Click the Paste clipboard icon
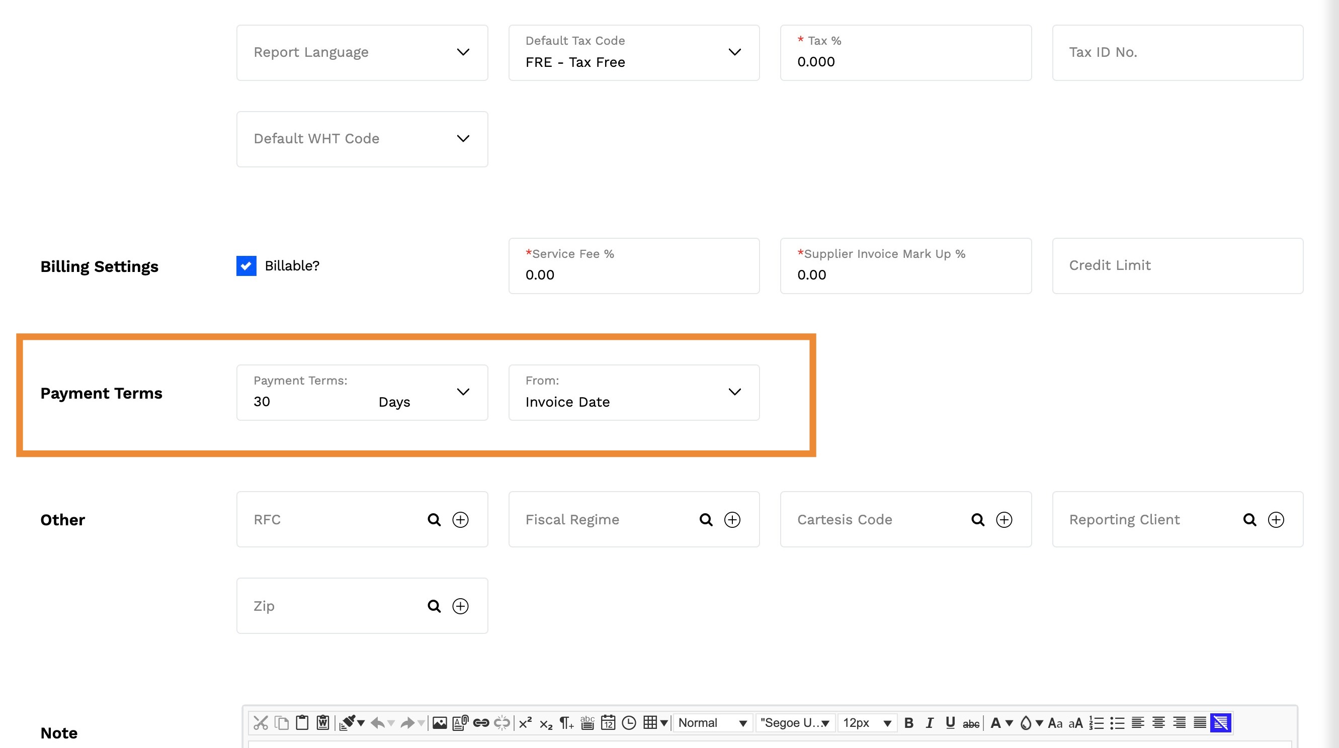Screen dimensions: 1339x748 point(302,722)
